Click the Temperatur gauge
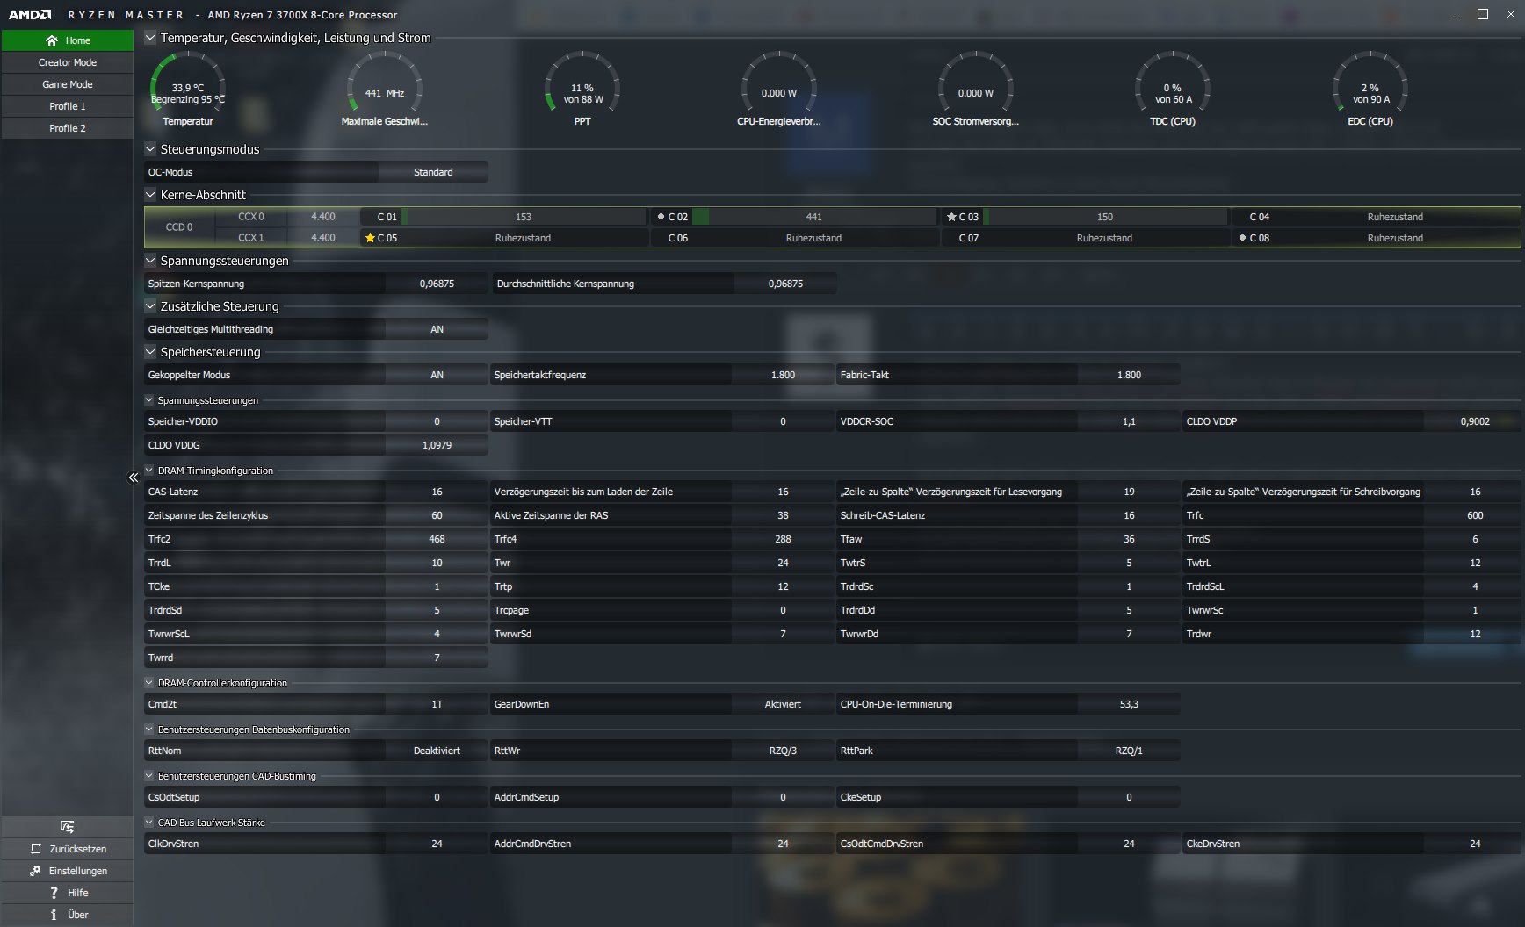Viewport: 1525px width, 927px height. click(x=188, y=89)
